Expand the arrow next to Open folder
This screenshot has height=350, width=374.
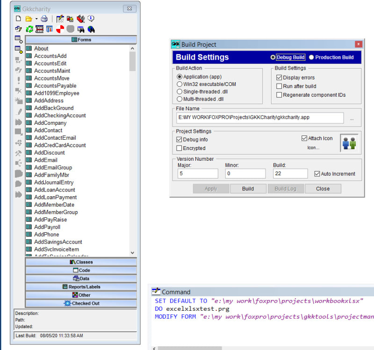(36, 19)
